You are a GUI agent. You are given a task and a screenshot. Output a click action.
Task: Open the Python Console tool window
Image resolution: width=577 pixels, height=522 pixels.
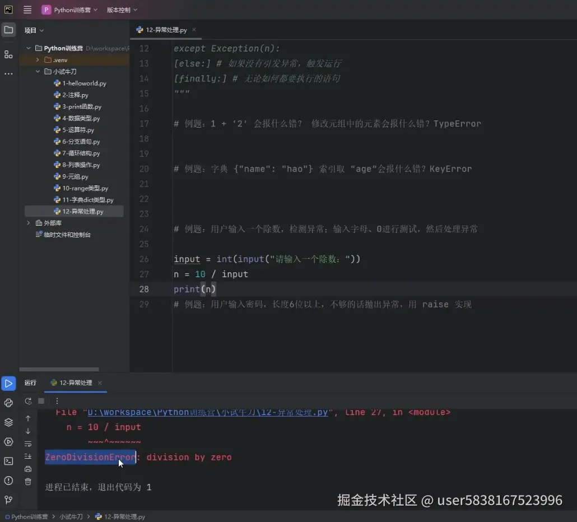(x=8, y=403)
